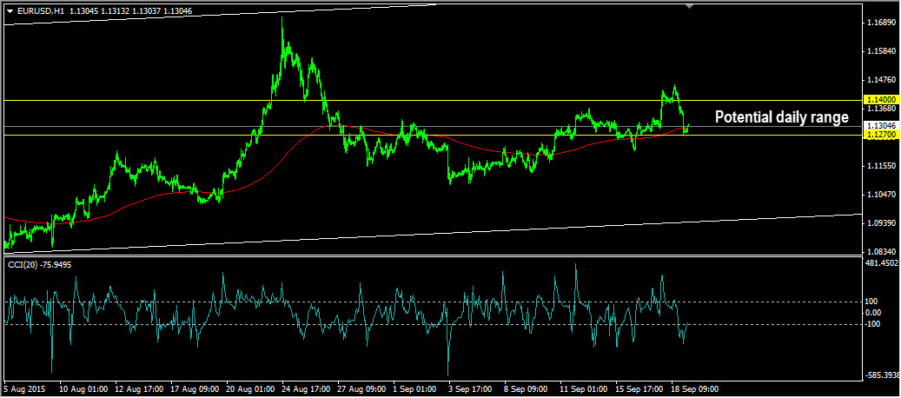Click price axis value 1.08340
Screen dimensions: 901x398
point(882,251)
